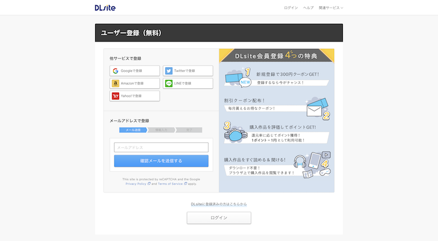Click the LINE logo icon
Screen dimensions: 438x241
169,83
